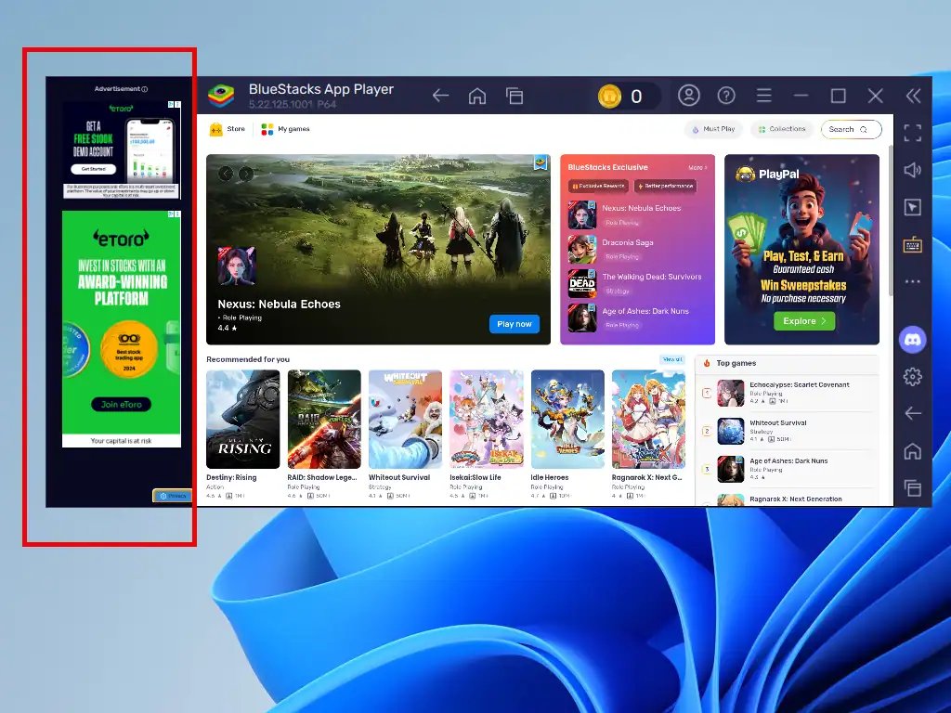The height and width of the screenshot is (713, 951).
Task: Open the account profile icon
Action: 688,96
